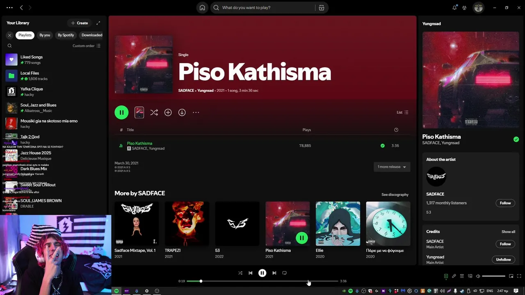Image resolution: width=525 pixels, height=295 pixels.
Task: Open SADFACE artist link in album header
Action: [186, 91]
